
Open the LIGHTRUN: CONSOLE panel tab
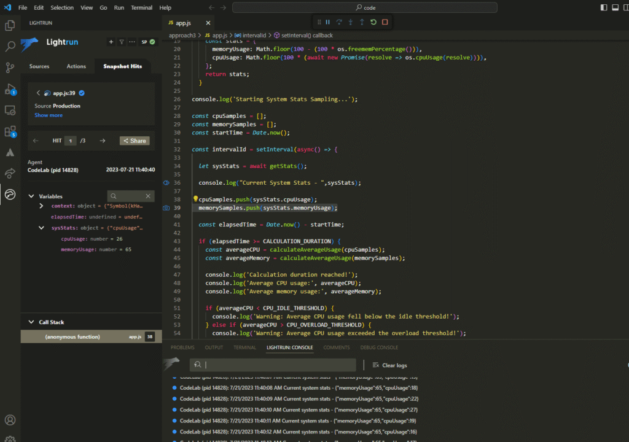point(289,347)
